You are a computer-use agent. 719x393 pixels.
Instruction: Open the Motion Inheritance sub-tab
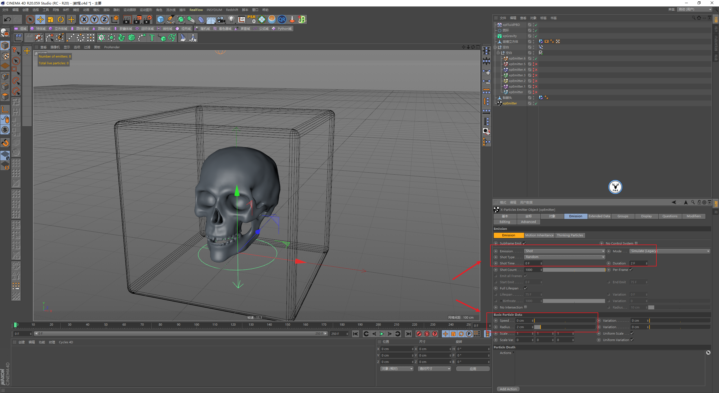539,235
